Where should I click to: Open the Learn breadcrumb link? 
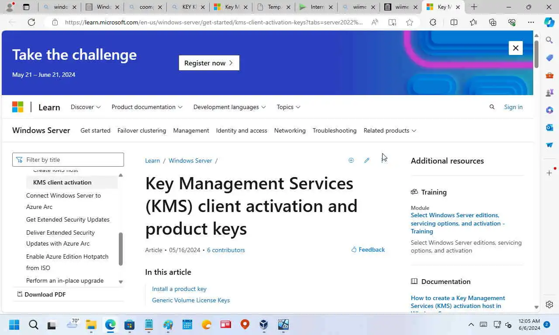(152, 161)
